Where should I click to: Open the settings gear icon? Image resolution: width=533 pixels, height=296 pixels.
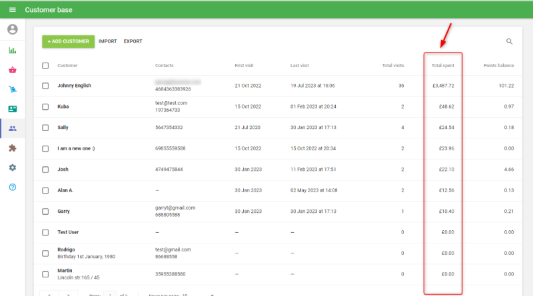point(12,168)
